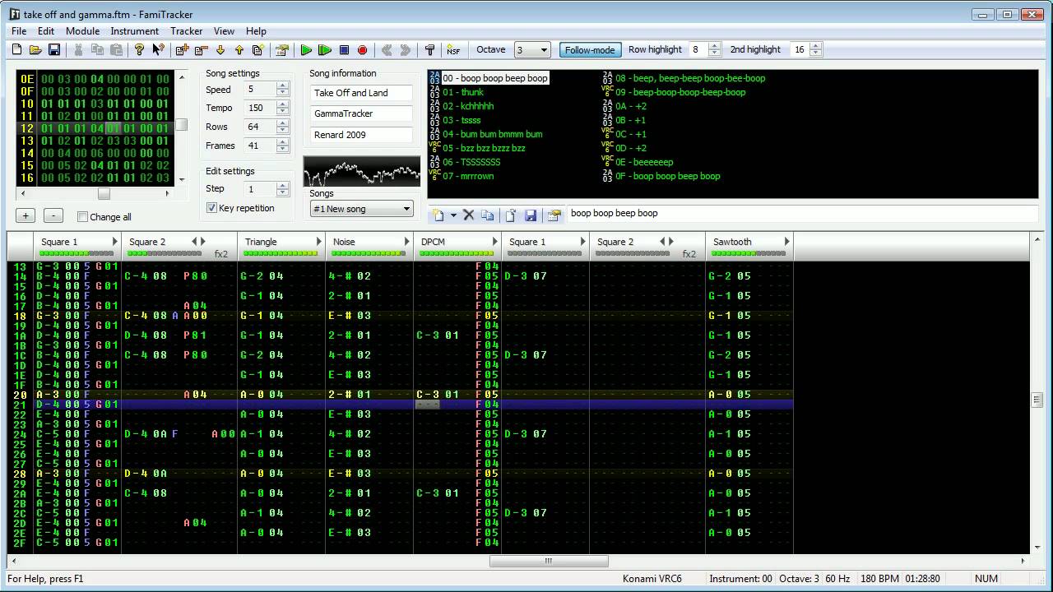Open the About question mark icon
This screenshot has height=592, width=1053.
tap(140, 50)
